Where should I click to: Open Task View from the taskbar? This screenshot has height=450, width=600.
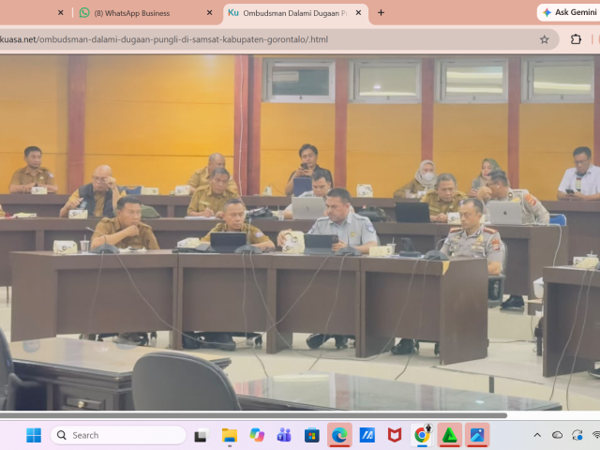point(202,435)
